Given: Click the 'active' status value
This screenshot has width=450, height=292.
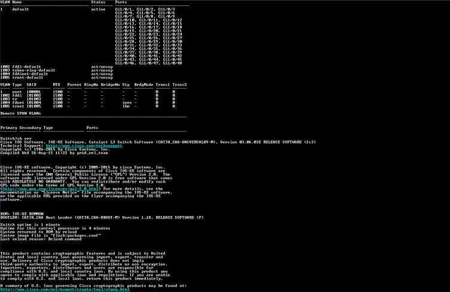Looking at the screenshot, I should pos(99,9).
